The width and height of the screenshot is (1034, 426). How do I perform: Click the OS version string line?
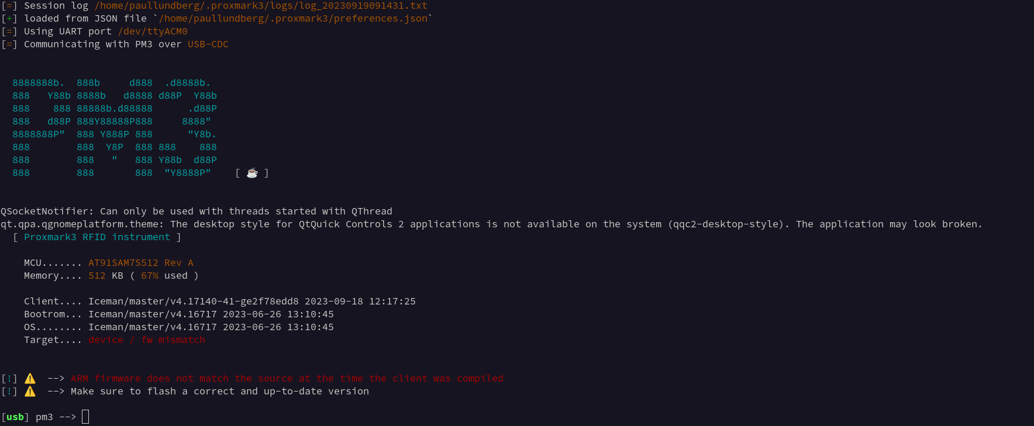[179, 327]
